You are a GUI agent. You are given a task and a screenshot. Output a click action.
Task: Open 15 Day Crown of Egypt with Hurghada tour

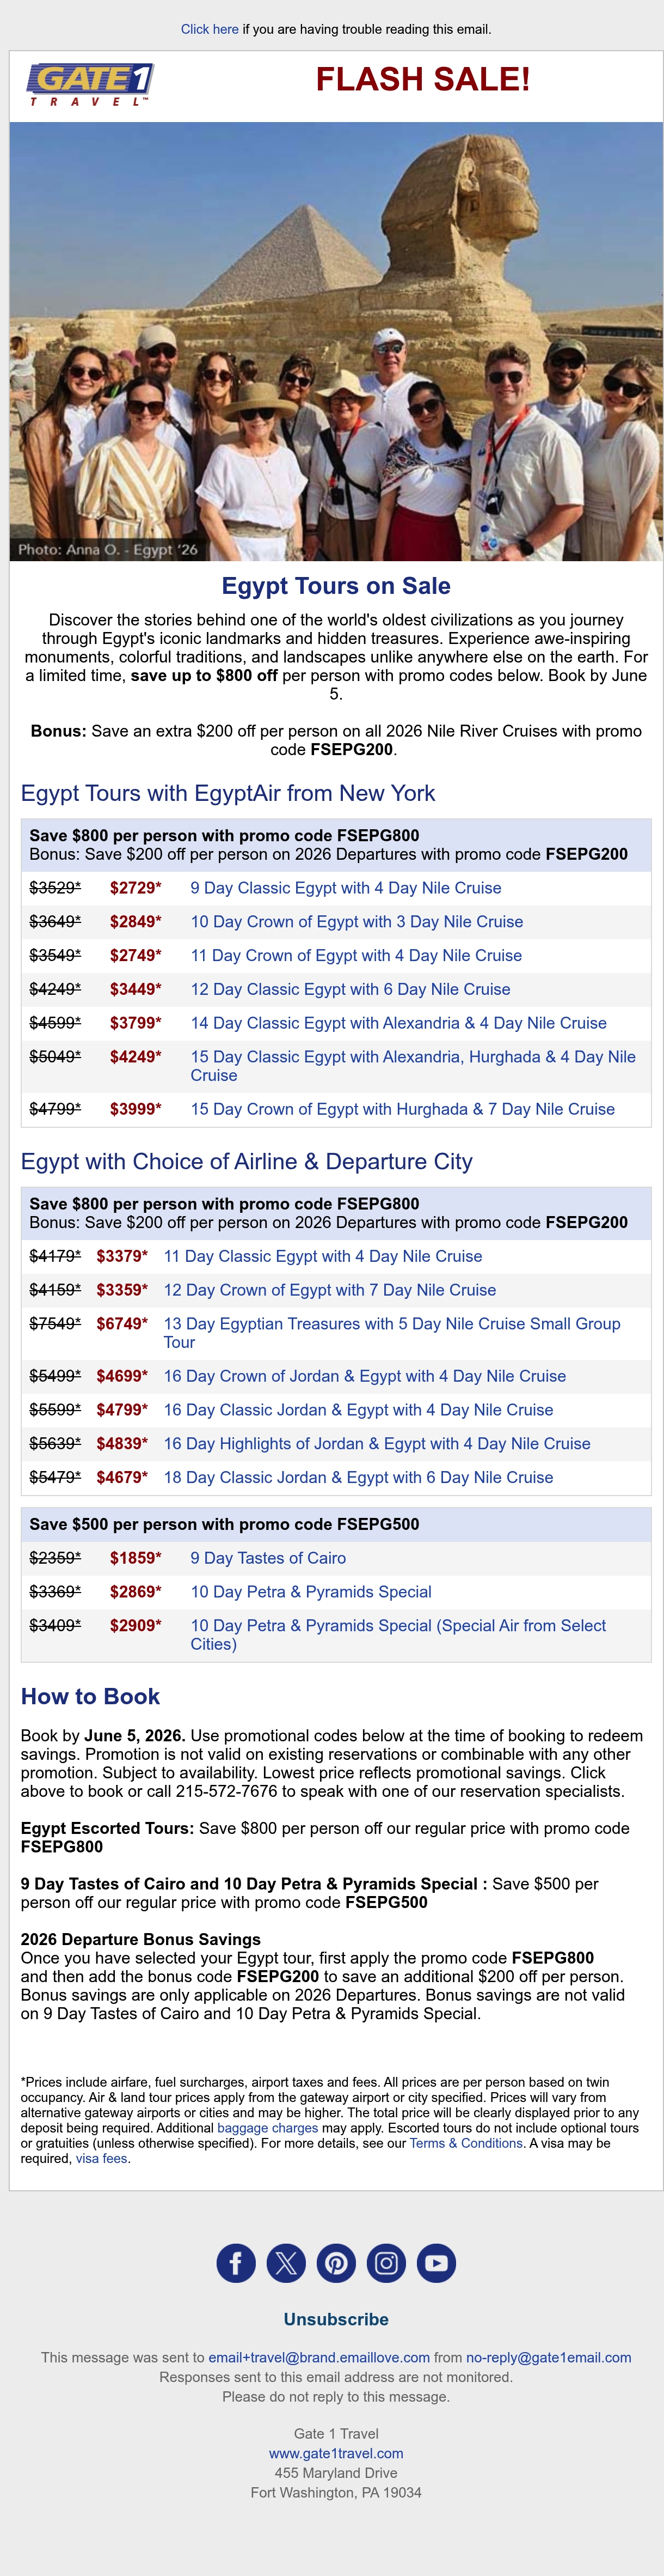[x=402, y=1109]
